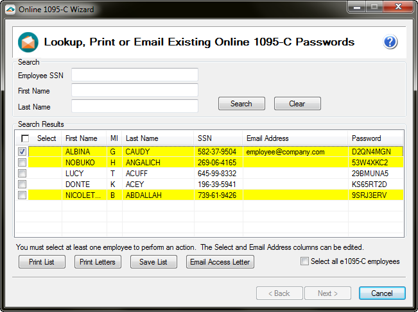This screenshot has height=312, width=418.
Task: Click the Email Access Letter button
Action: [x=220, y=262]
